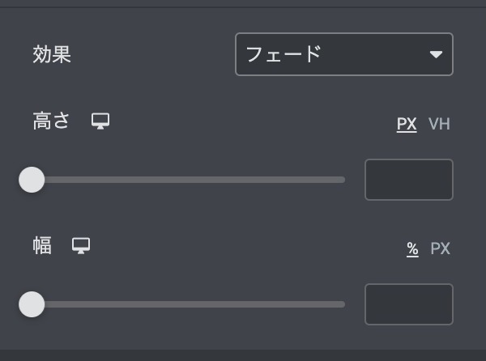Click the middle of the 高さ slider track
Viewport: 486px width, 361px height.
pyautogui.click(x=188, y=180)
